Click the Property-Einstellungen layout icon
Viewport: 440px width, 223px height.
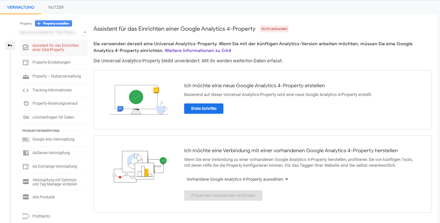[x=26, y=62]
